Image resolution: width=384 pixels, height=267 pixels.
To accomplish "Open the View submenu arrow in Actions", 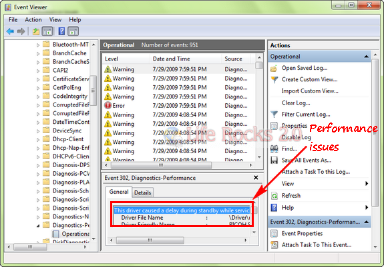I will tap(367, 184).
